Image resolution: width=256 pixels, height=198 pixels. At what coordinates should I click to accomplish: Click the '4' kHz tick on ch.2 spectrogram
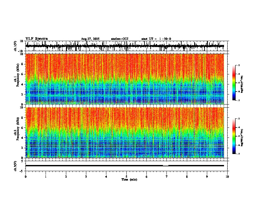23,138
